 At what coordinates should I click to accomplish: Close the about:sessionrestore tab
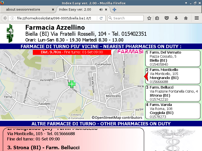coord(53,10)
